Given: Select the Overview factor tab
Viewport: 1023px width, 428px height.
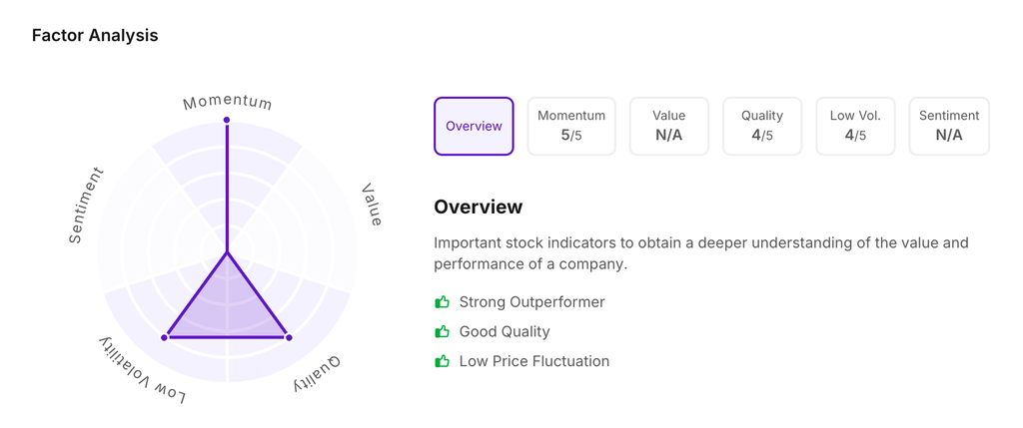Looking at the screenshot, I should tap(474, 126).
